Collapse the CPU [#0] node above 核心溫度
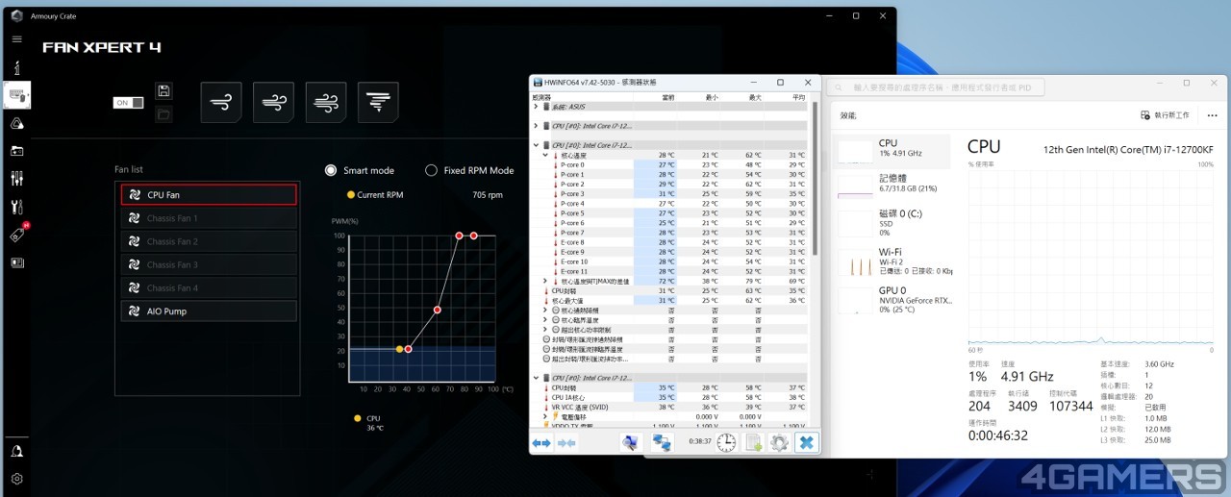The width and height of the screenshot is (1231, 497). pyautogui.click(x=536, y=145)
